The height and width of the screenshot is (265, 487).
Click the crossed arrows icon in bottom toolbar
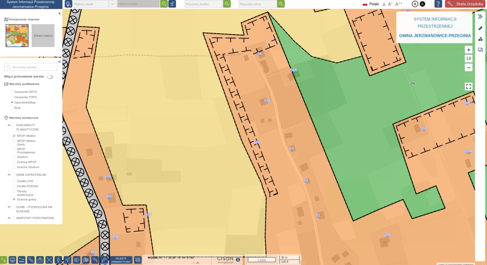(x=49, y=260)
